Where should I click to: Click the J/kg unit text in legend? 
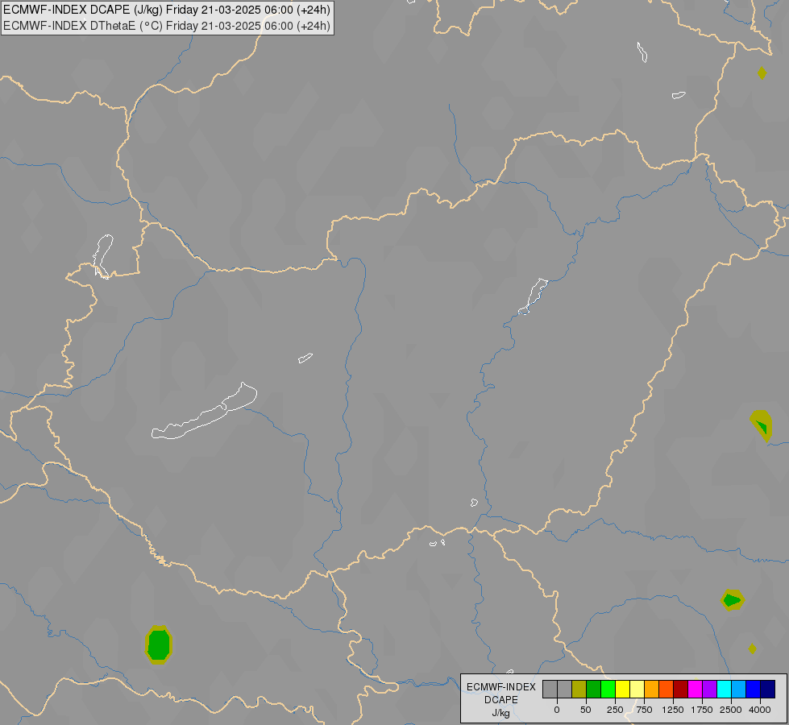coord(500,714)
